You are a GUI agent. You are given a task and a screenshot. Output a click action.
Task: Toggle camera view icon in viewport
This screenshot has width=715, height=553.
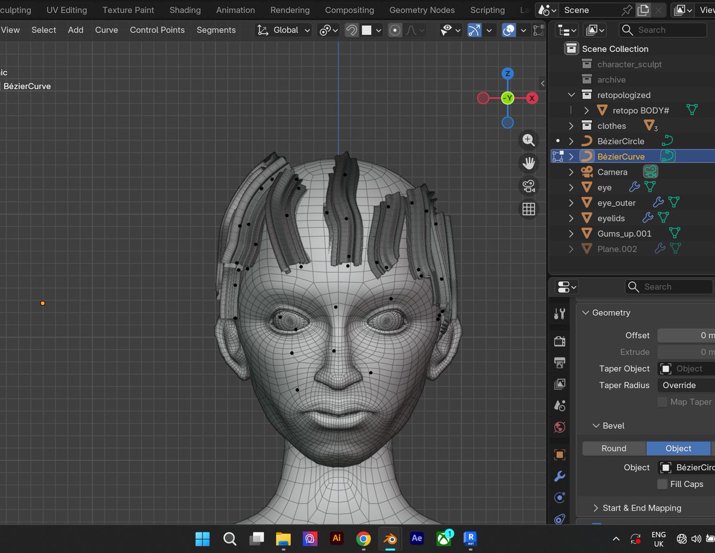(x=528, y=186)
